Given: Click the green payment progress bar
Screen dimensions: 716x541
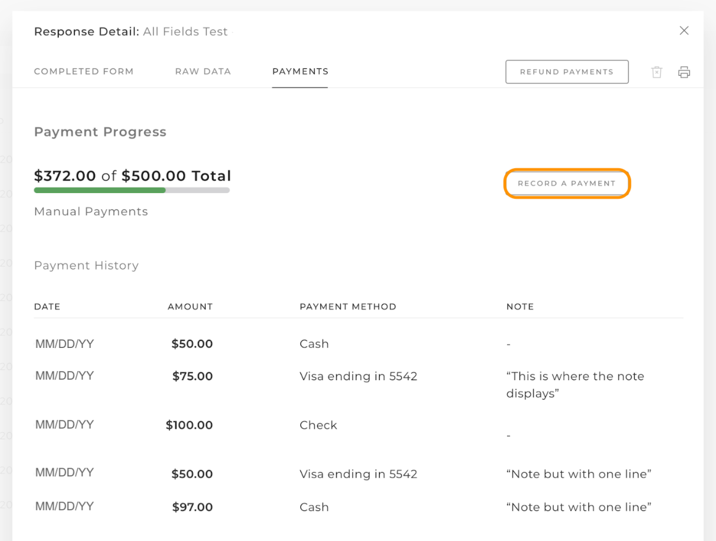Looking at the screenshot, I should point(100,190).
